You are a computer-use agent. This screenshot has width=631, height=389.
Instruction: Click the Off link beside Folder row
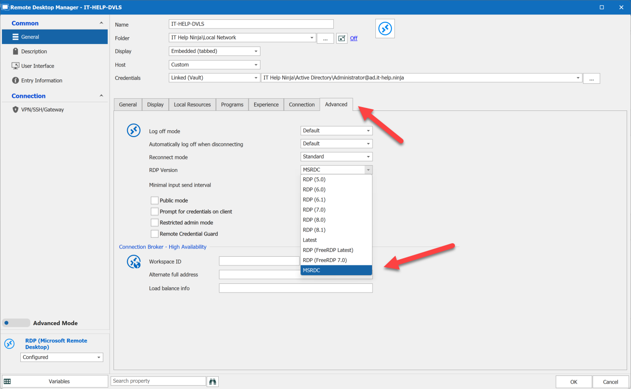353,38
